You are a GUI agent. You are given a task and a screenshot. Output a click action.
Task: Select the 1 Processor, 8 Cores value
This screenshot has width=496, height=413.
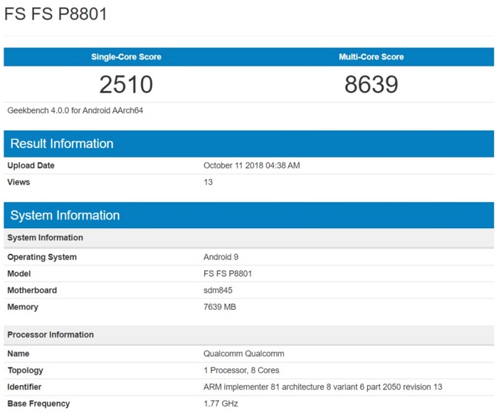tap(241, 371)
